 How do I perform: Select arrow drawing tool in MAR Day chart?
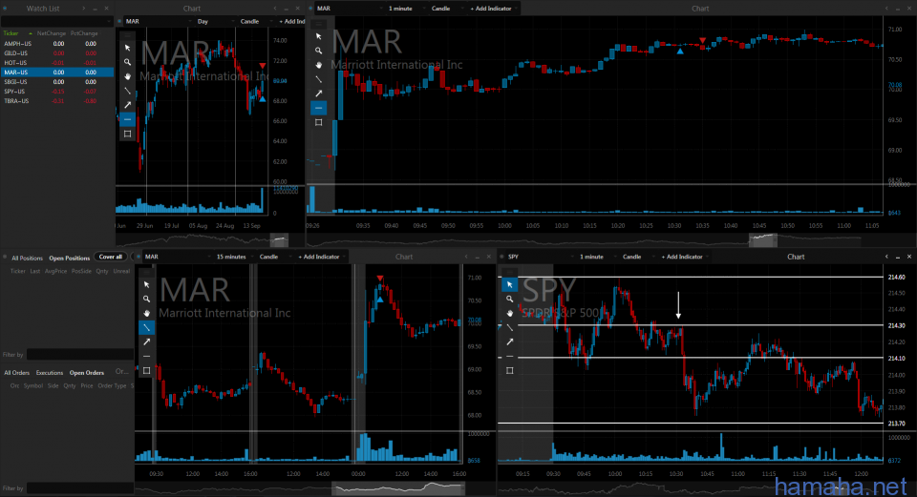point(127,105)
